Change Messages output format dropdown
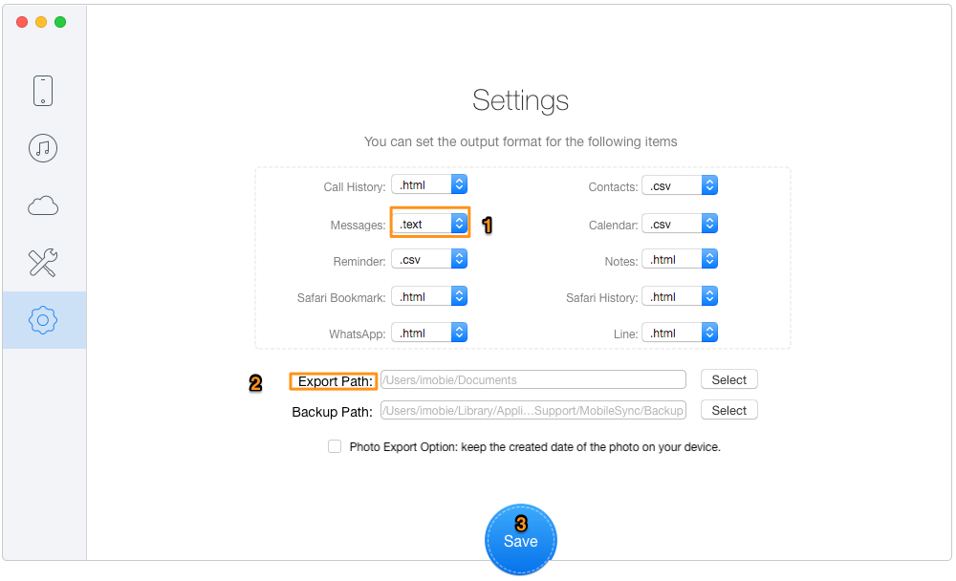Viewport: 956px width, 581px height. click(429, 224)
